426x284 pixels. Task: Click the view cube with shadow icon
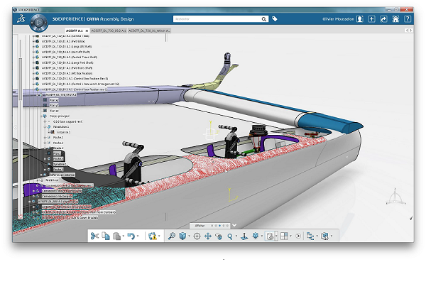click(x=256, y=236)
